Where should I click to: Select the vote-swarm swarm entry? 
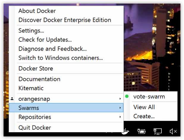click(149, 97)
